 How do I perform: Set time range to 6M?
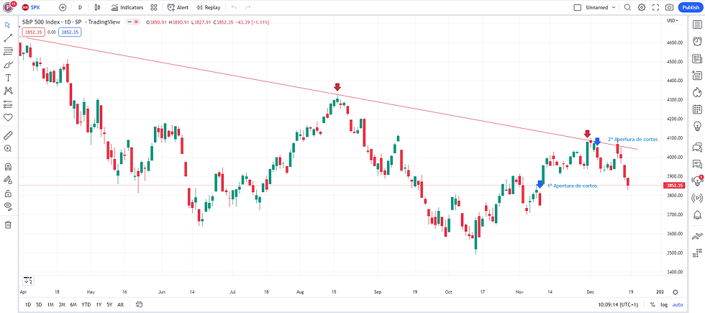73,304
